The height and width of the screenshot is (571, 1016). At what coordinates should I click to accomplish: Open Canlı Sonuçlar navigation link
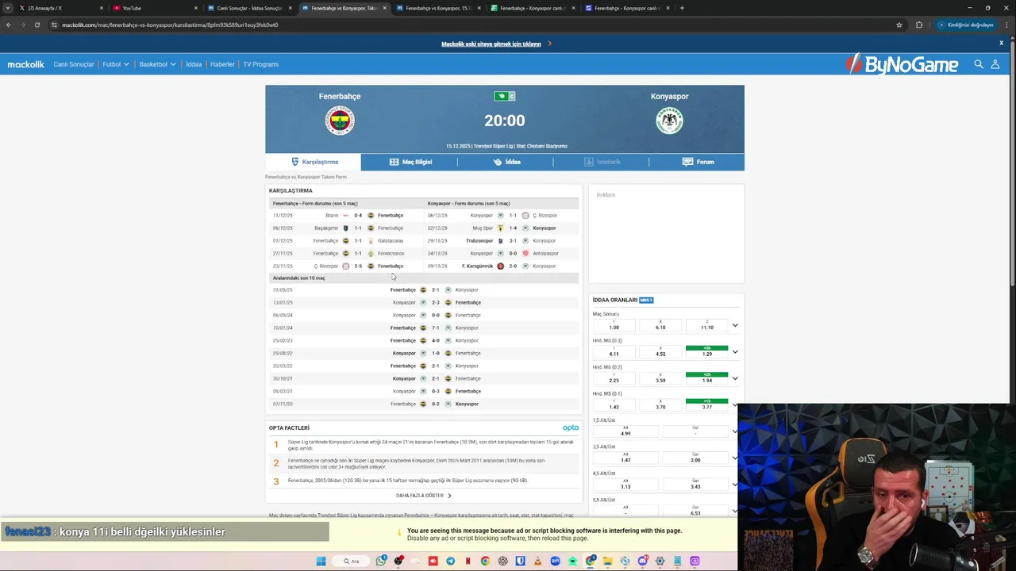pyautogui.click(x=74, y=64)
